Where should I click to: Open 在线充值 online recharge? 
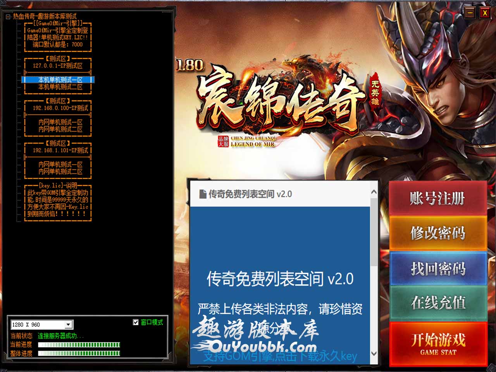point(438,303)
